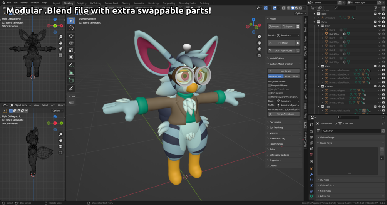Open the Tool properties tab icon
This screenshot has height=205, width=387.
(312, 124)
